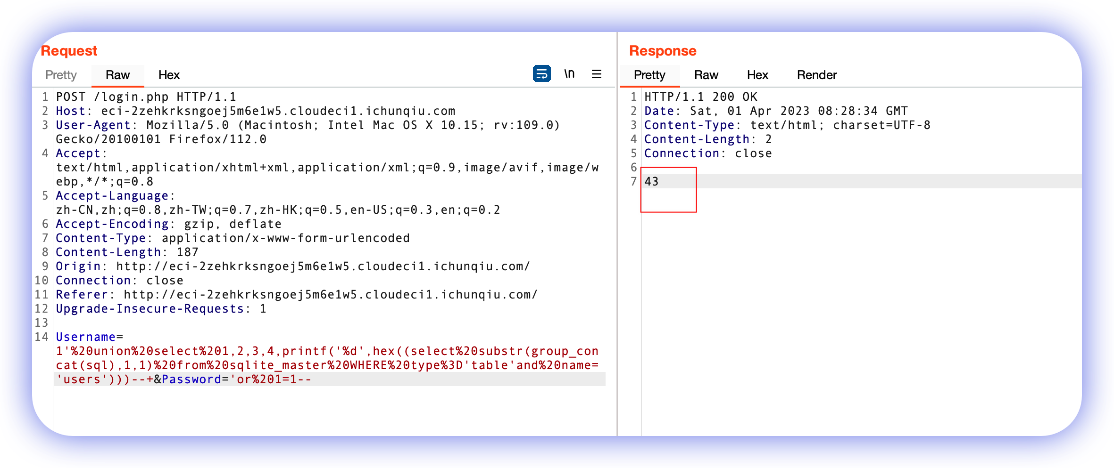Click the request Content-Length: 187 line
1114x468 pixels.
pos(127,252)
